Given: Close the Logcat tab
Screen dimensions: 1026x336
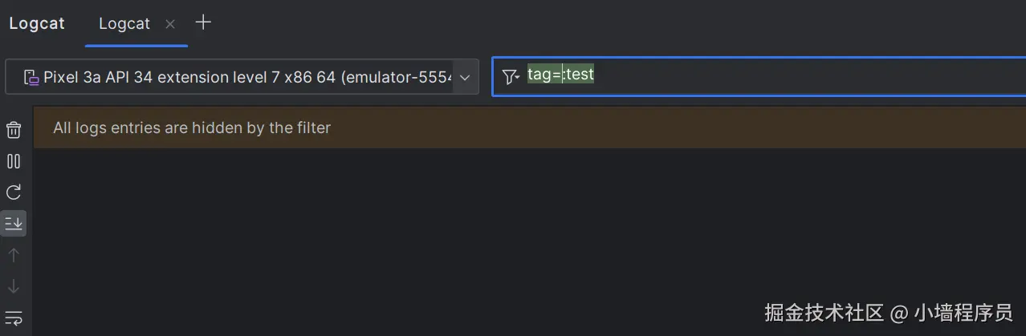Looking at the screenshot, I should coord(170,24).
